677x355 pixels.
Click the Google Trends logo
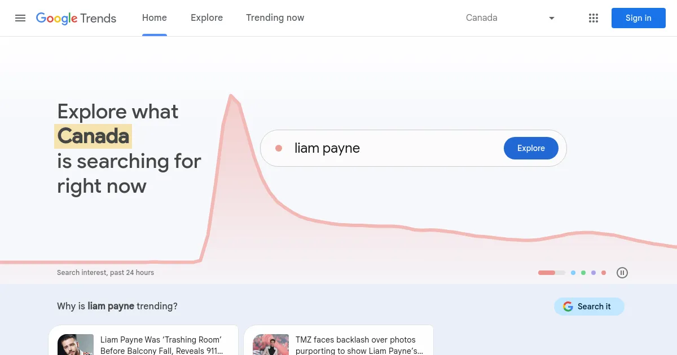pos(76,19)
